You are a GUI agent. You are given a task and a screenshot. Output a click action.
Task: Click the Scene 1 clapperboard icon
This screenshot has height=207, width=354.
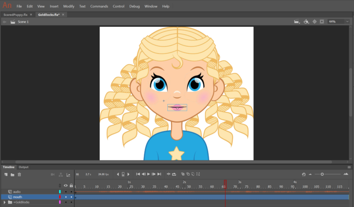tap(13, 22)
